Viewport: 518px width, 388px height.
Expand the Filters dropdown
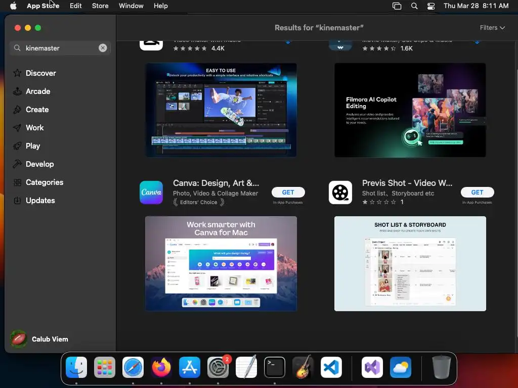pos(492,28)
